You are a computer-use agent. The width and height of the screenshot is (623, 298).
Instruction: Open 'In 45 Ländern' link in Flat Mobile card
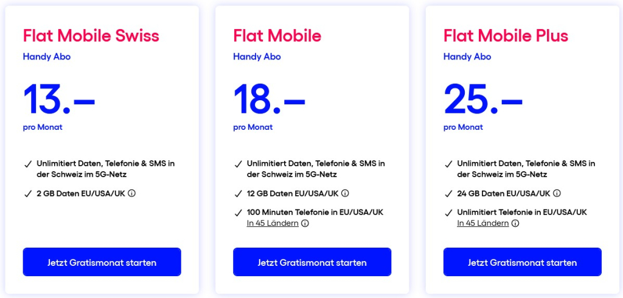(x=273, y=223)
